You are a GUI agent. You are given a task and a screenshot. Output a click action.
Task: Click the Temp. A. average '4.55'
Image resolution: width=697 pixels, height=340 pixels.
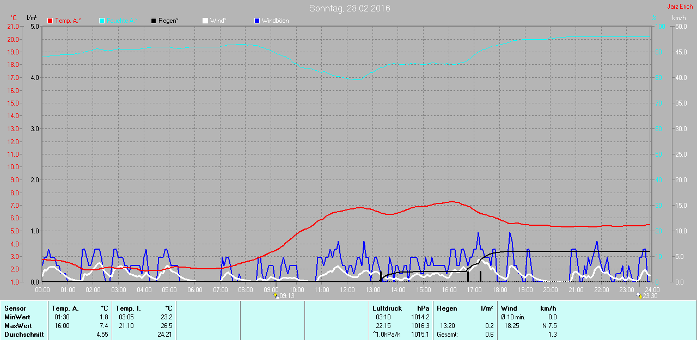click(102, 335)
